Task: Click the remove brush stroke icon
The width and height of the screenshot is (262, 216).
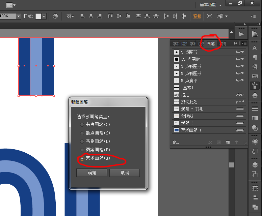Action: [x=210, y=143]
